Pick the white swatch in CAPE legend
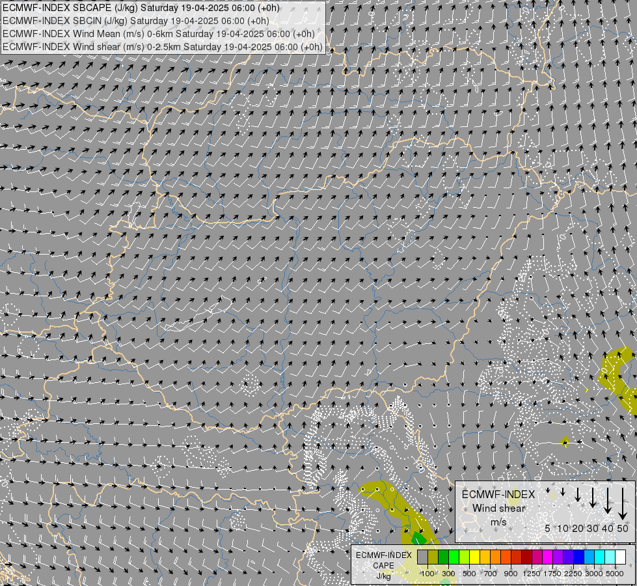Viewport: 637px width, 586px height. 621,557
